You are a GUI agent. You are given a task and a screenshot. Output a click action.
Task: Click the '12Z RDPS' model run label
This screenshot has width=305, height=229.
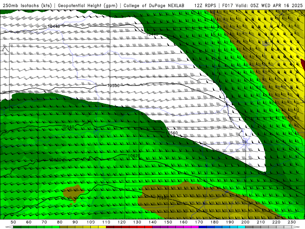pyautogui.click(x=205, y=6)
